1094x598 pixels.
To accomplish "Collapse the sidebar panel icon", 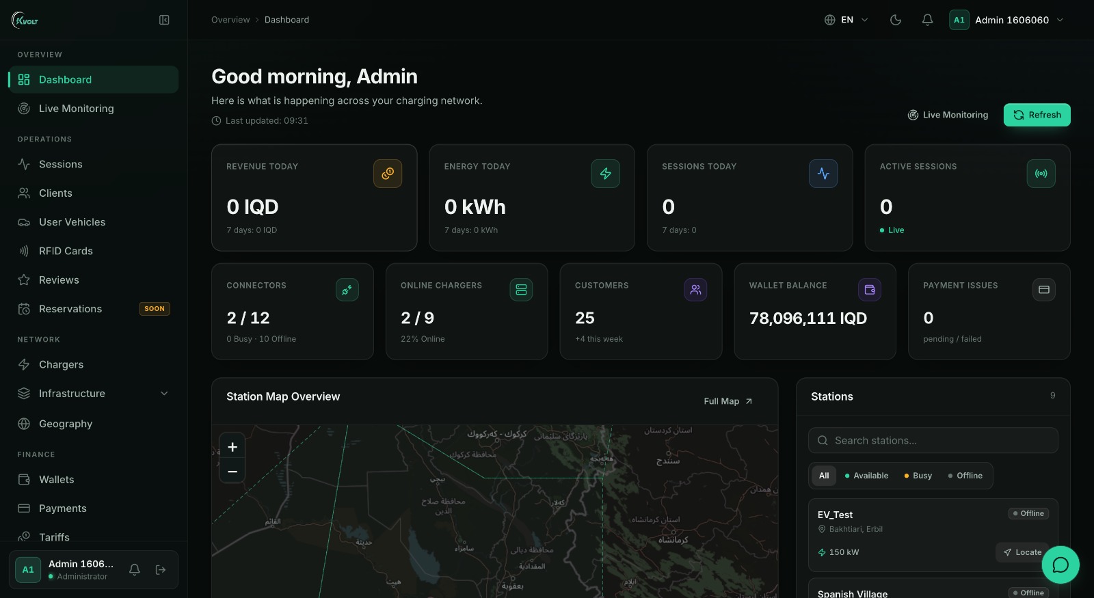I will pyautogui.click(x=164, y=20).
